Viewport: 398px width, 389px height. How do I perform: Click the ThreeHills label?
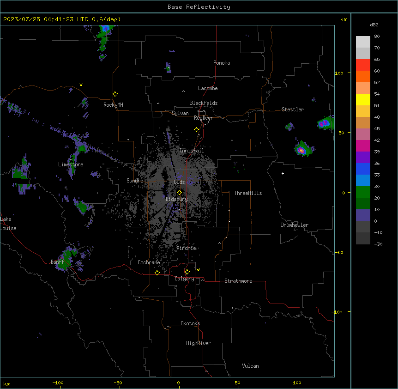coord(248,193)
